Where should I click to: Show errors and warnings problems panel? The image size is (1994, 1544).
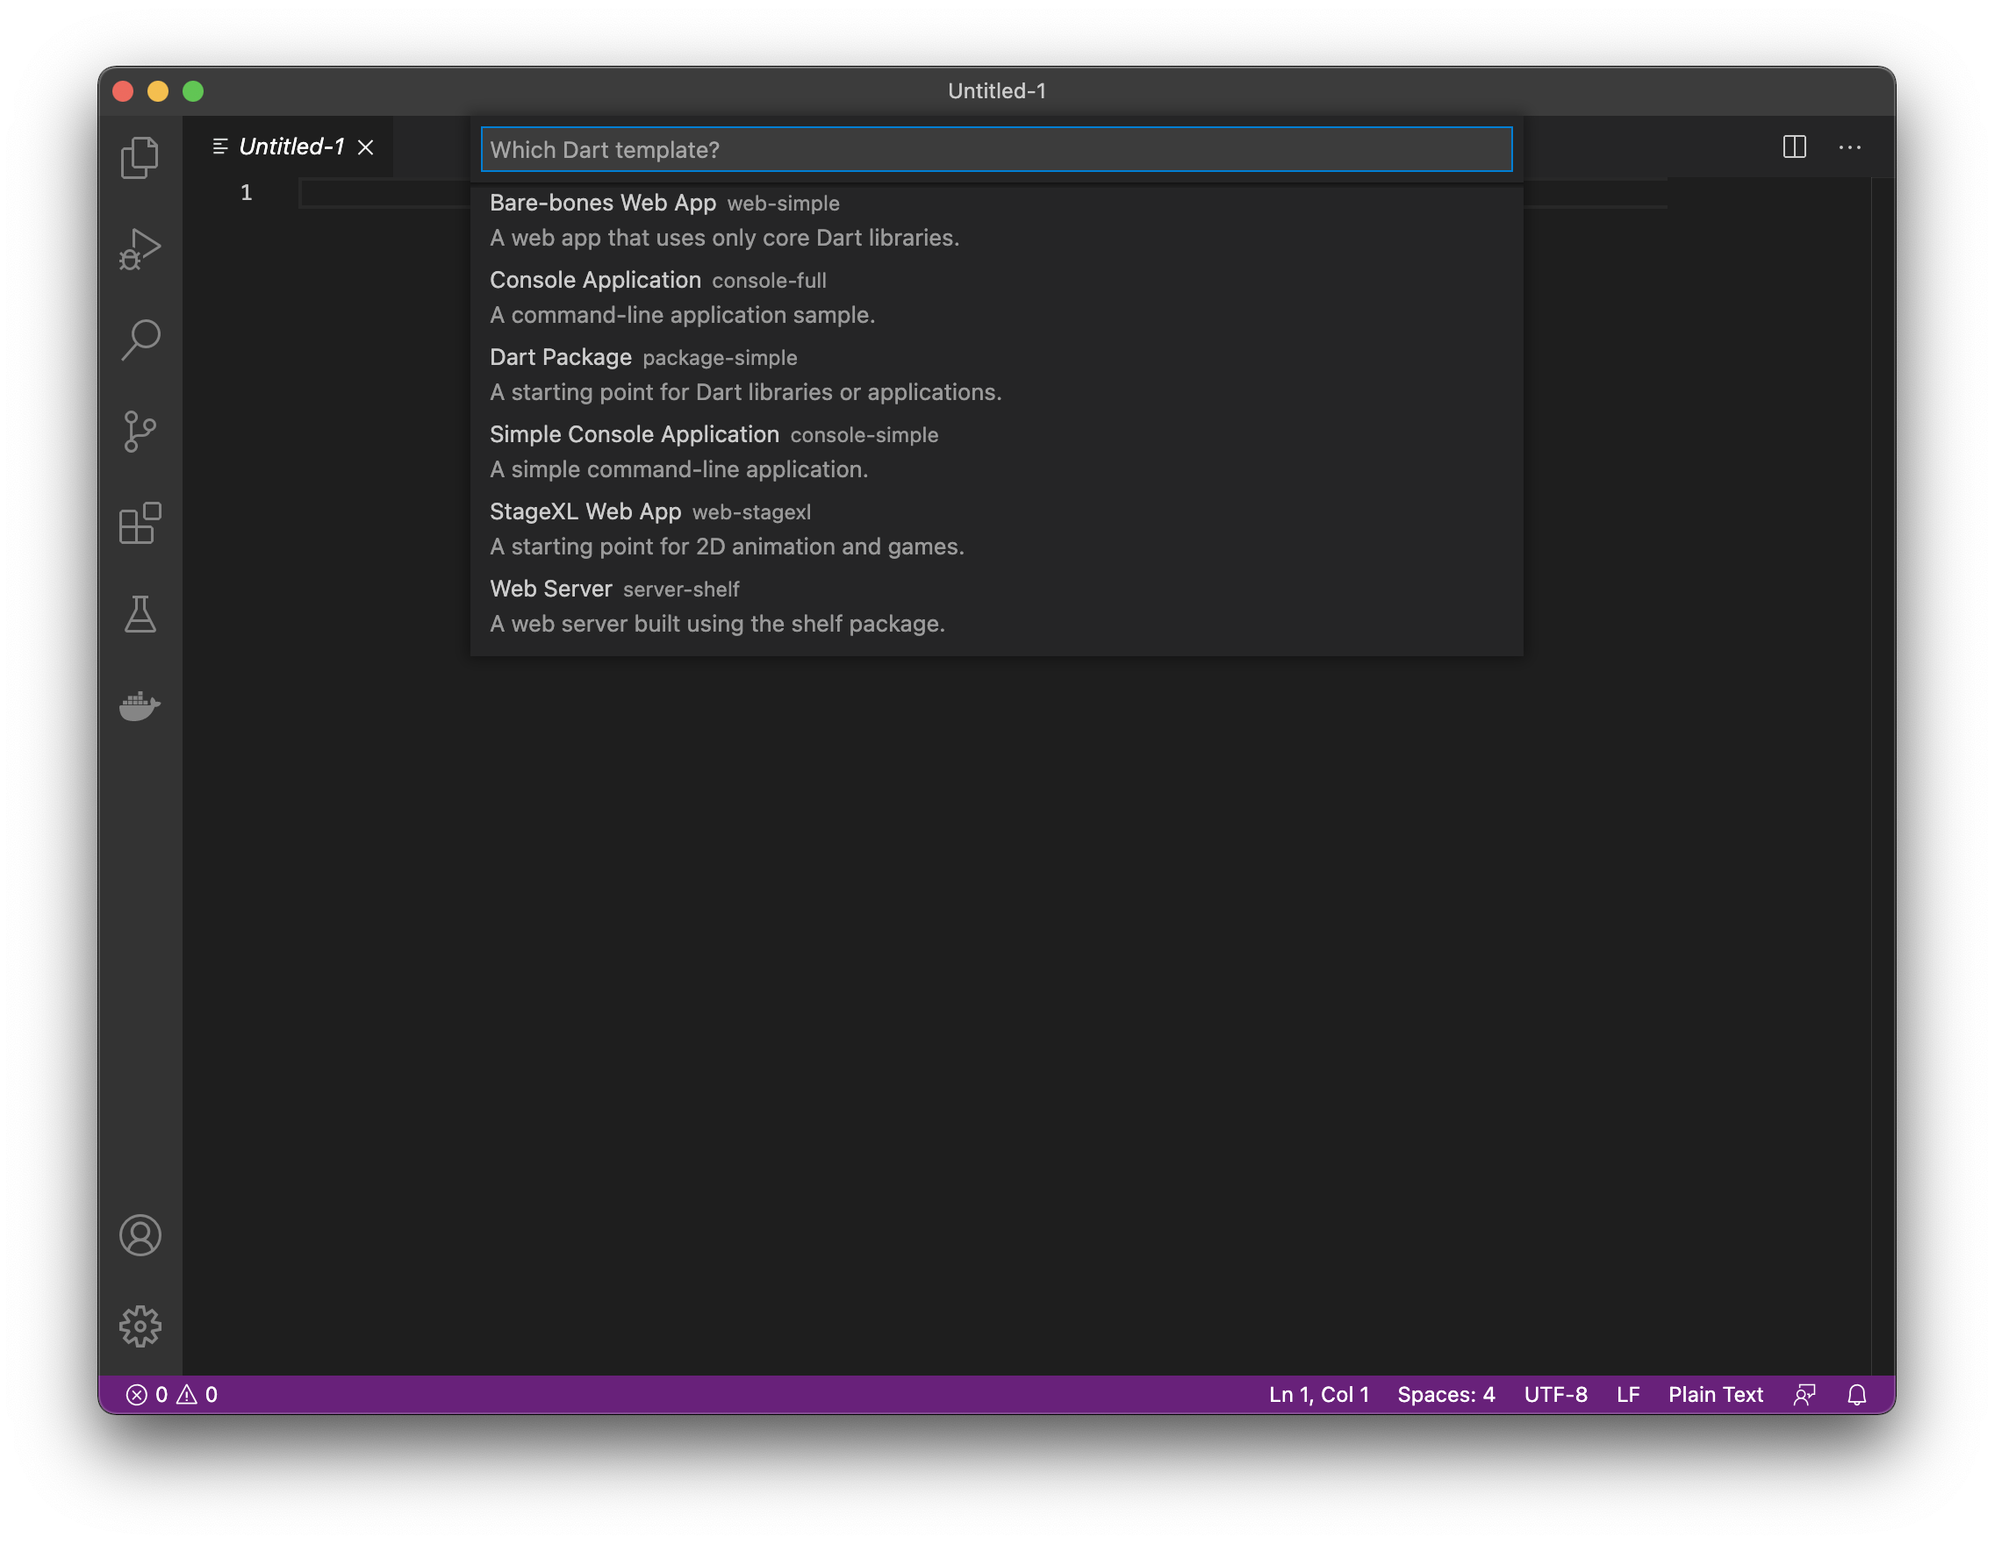[x=172, y=1394]
